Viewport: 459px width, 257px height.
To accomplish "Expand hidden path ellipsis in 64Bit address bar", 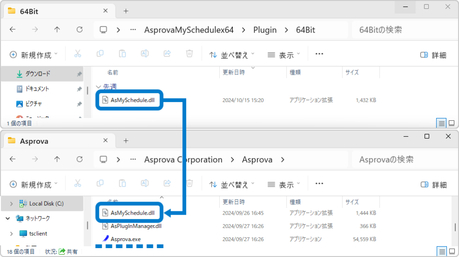I will tap(133, 29).
